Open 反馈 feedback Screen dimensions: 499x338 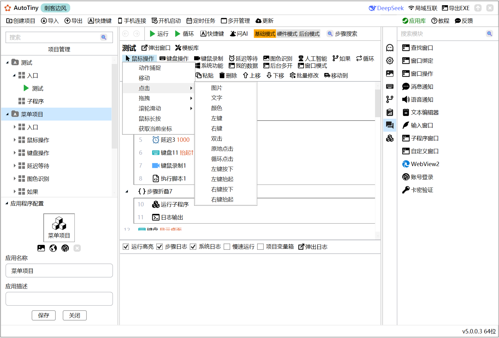464,21
